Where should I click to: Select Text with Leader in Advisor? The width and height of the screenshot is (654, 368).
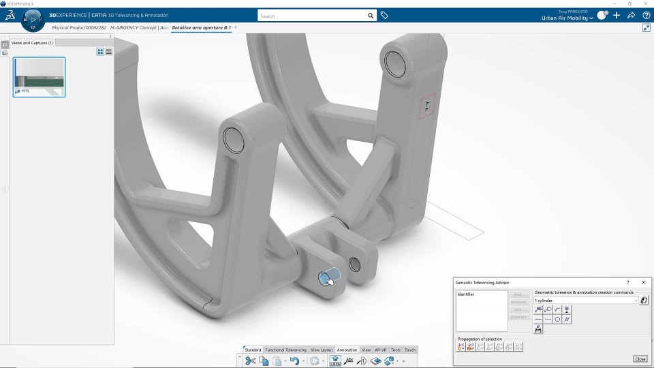(538, 309)
